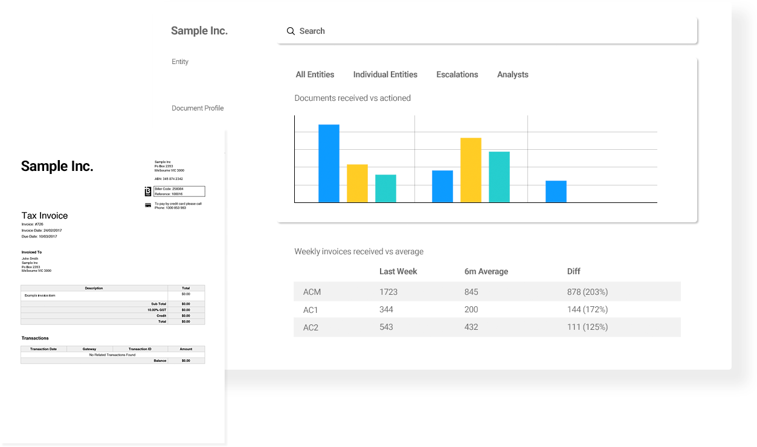Select the All Entities tab
The image size is (757, 447).
point(315,74)
